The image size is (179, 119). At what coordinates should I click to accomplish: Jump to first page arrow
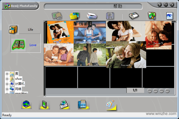point(150,91)
